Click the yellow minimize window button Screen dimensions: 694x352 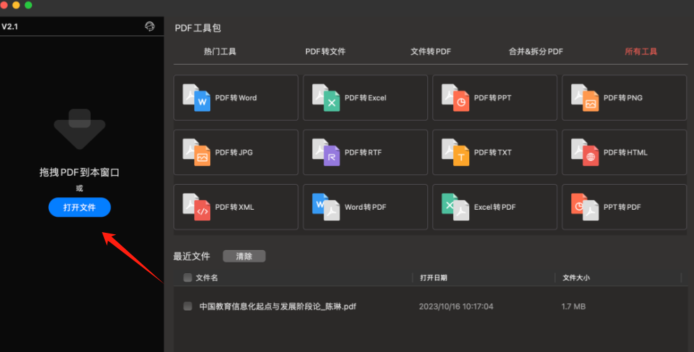16,5
